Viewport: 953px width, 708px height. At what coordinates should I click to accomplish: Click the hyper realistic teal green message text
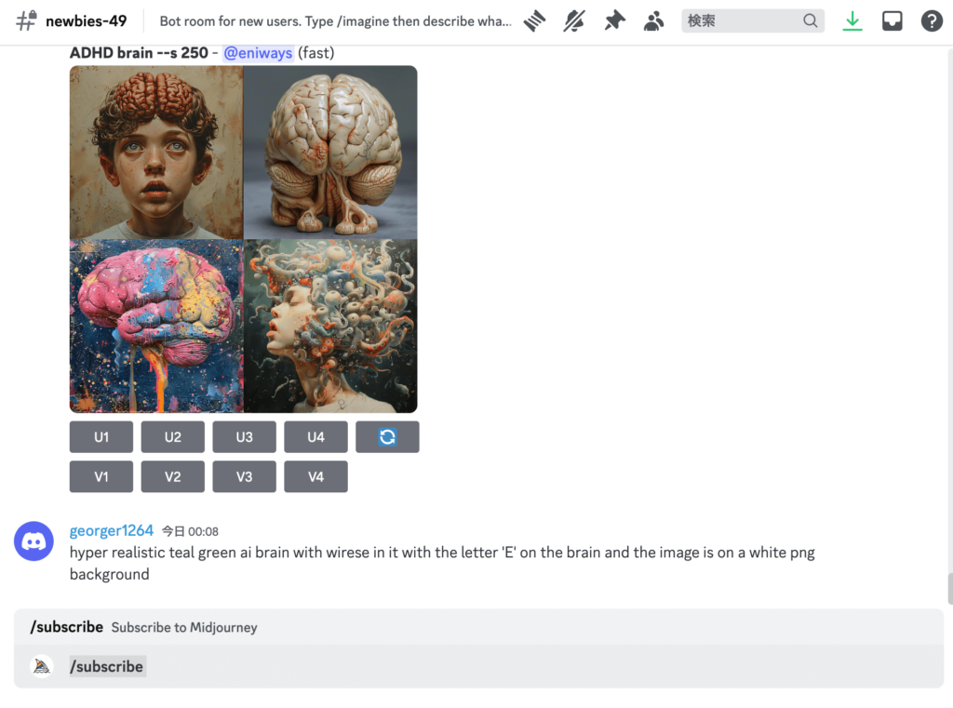point(442,564)
